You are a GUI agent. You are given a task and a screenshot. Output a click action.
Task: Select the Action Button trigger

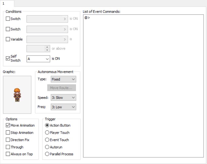(47, 125)
